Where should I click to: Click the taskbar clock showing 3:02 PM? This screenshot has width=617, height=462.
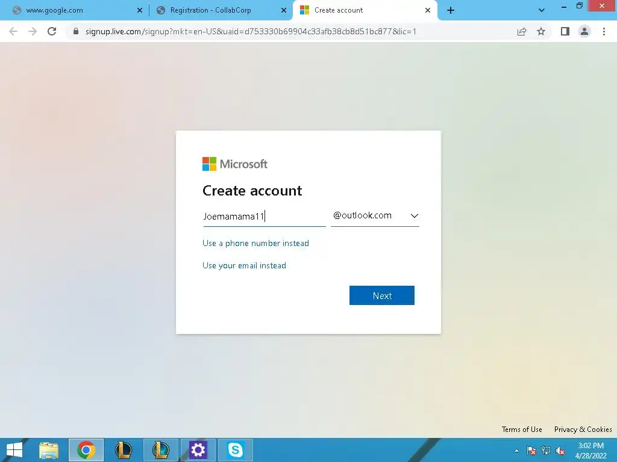[590, 450]
